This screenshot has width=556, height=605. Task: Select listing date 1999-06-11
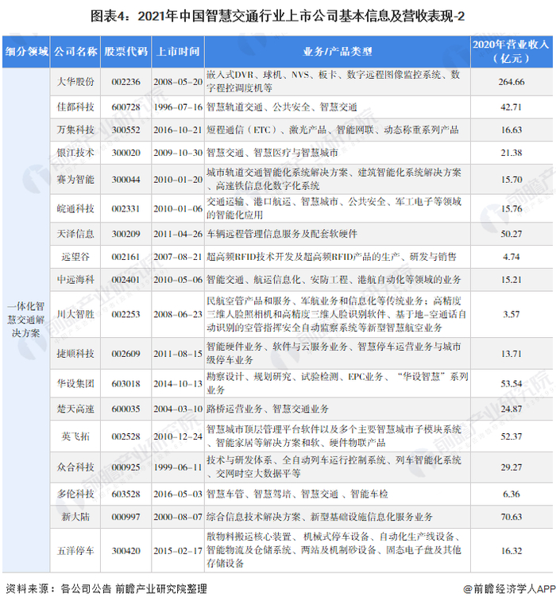point(178,467)
